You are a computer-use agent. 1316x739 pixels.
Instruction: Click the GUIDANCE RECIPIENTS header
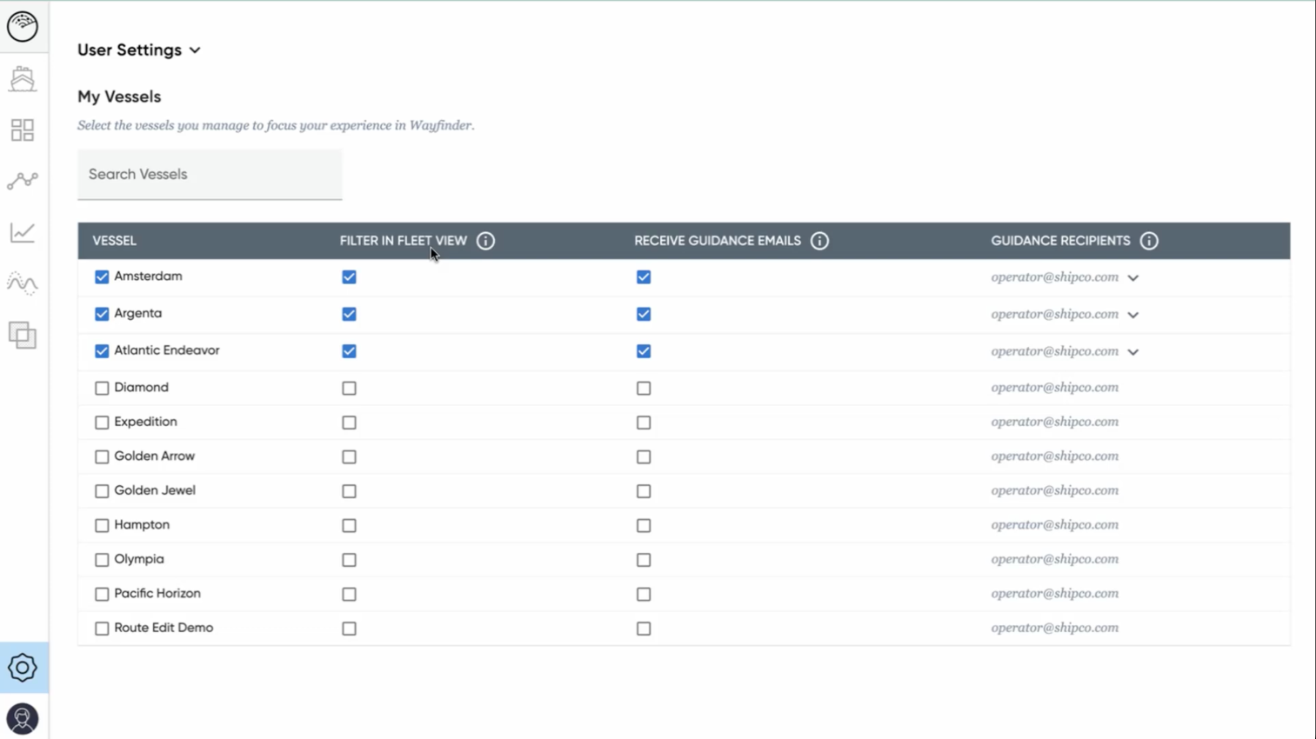click(1060, 241)
